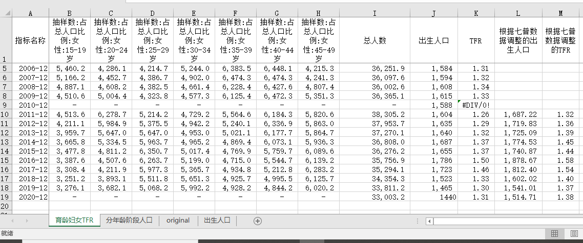This screenshot has width=583, height=243.
Task: Click cell with value 6,350.7
Action: pos(153,151)
